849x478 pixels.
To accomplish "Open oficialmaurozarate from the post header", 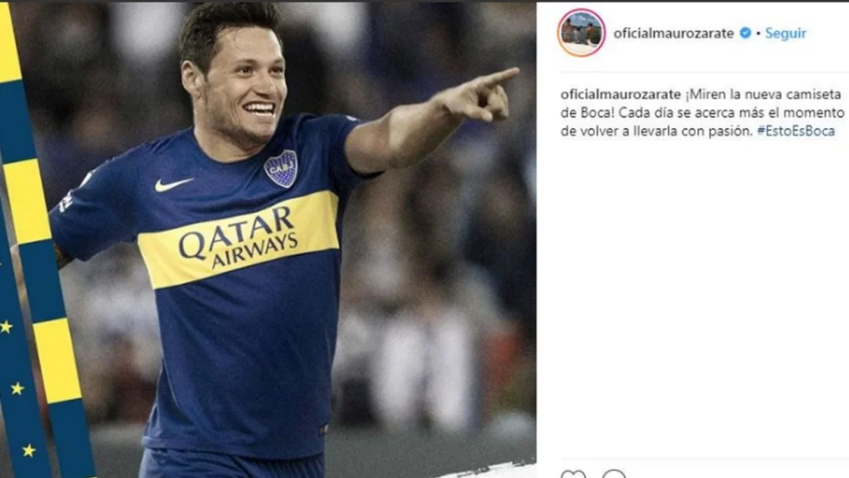I will [673, 33].
